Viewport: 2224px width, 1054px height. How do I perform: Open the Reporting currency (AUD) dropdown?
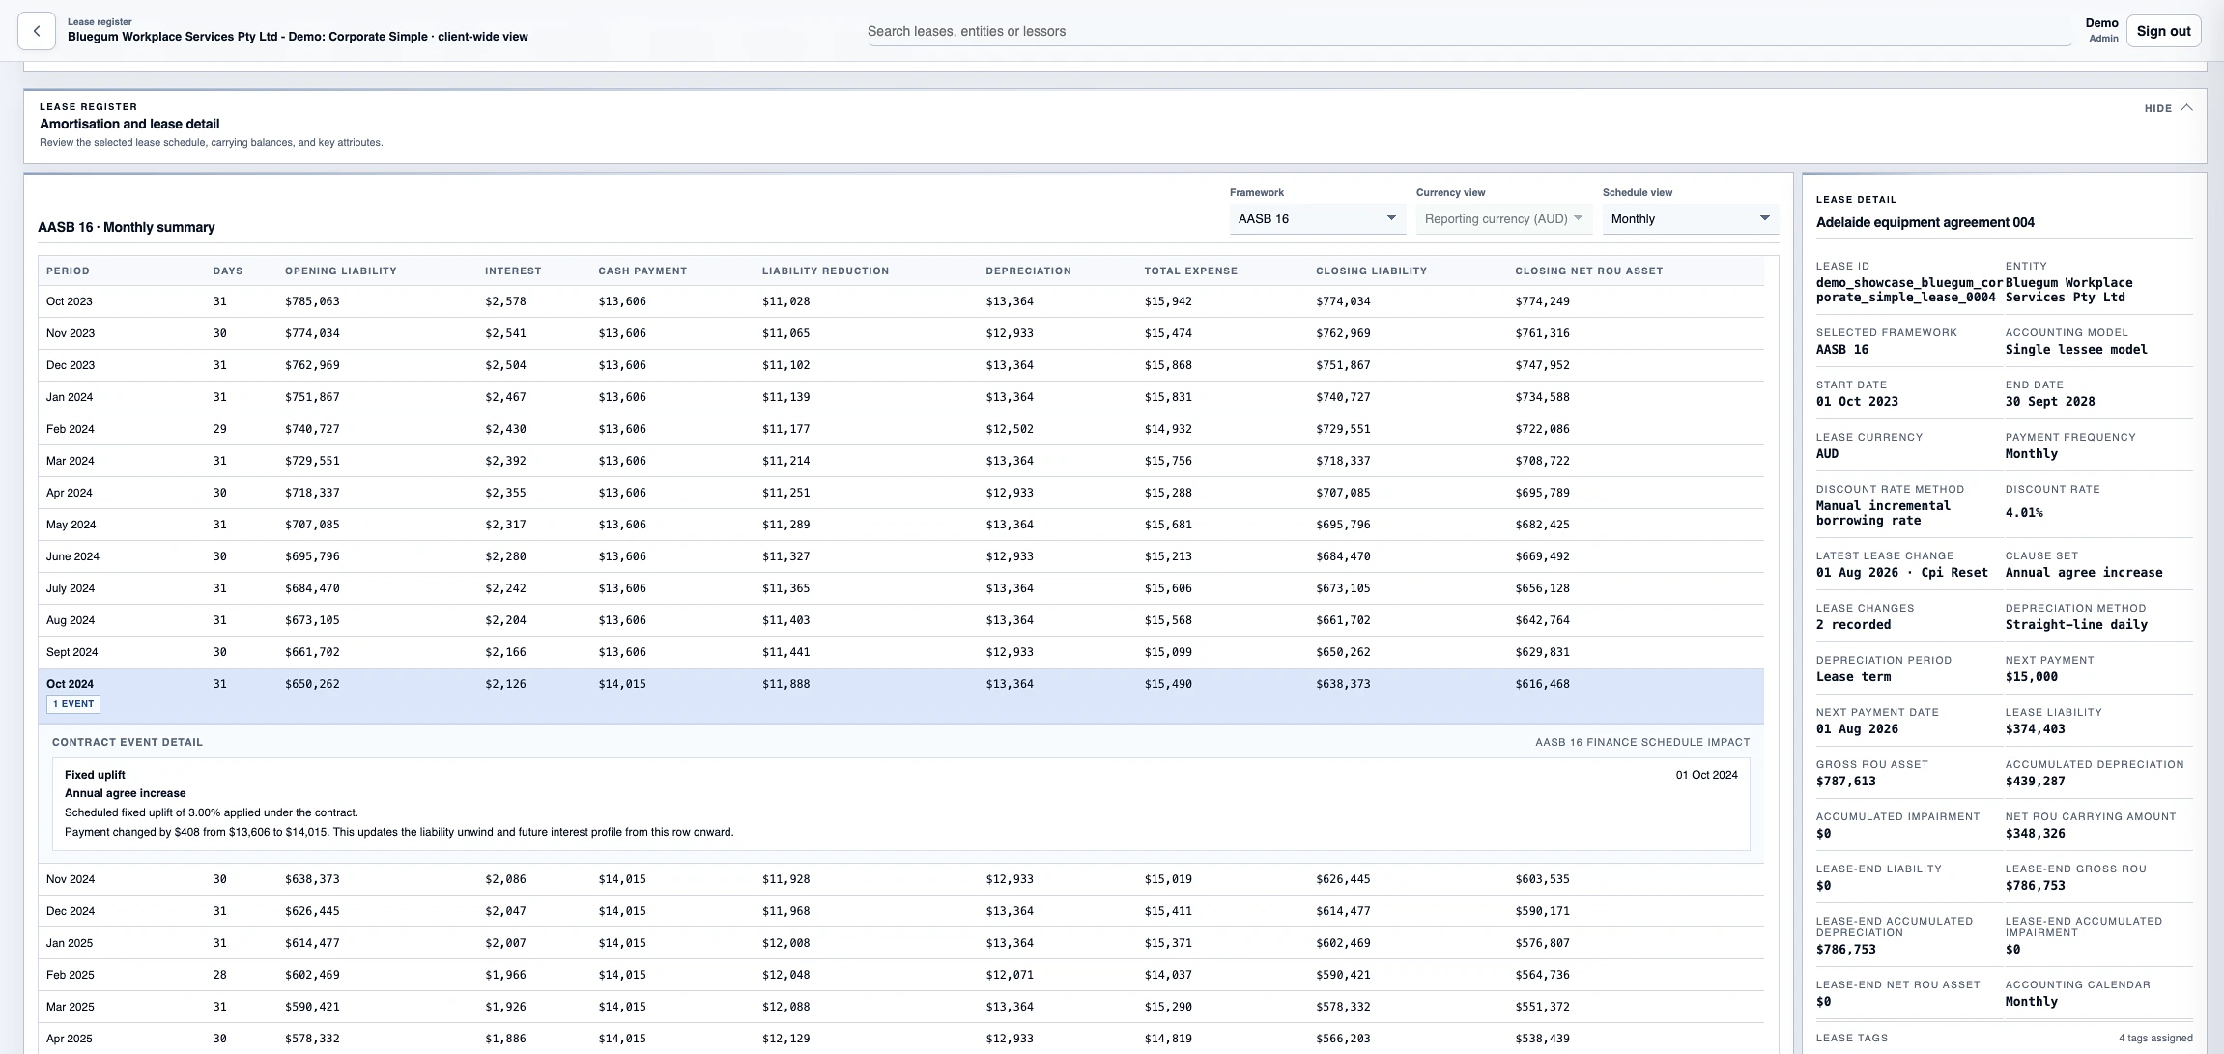click(x=1503, y=219)
